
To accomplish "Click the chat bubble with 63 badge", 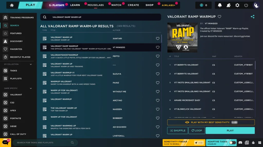I will point(5,142).
